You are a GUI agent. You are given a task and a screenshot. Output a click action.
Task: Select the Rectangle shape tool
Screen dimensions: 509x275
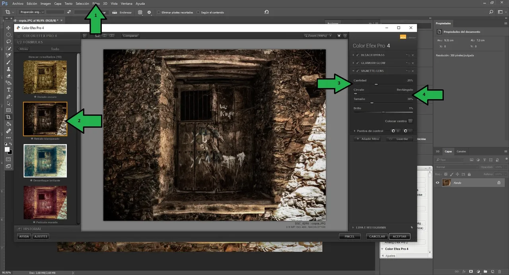click(8, 110)
